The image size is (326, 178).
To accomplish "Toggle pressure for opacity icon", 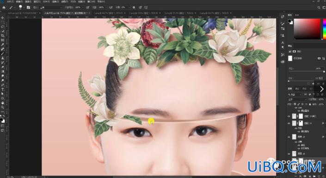I will click(x=88, y=7).
